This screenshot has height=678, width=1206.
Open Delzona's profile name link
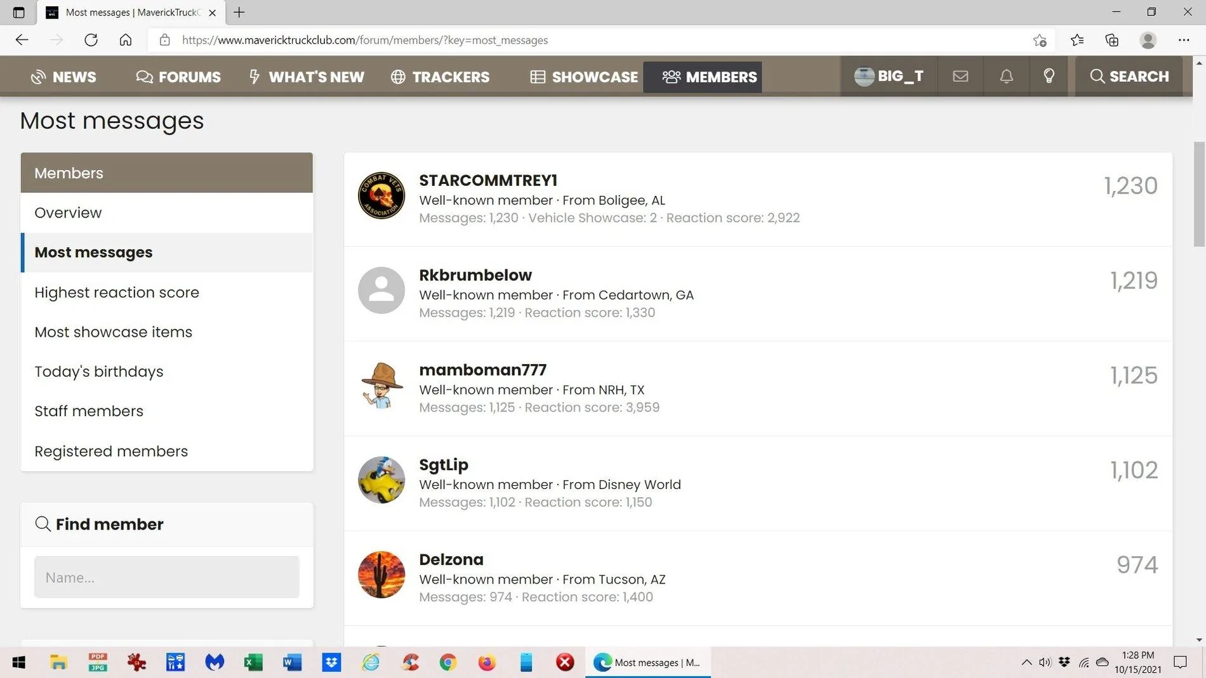click(451, 559)
